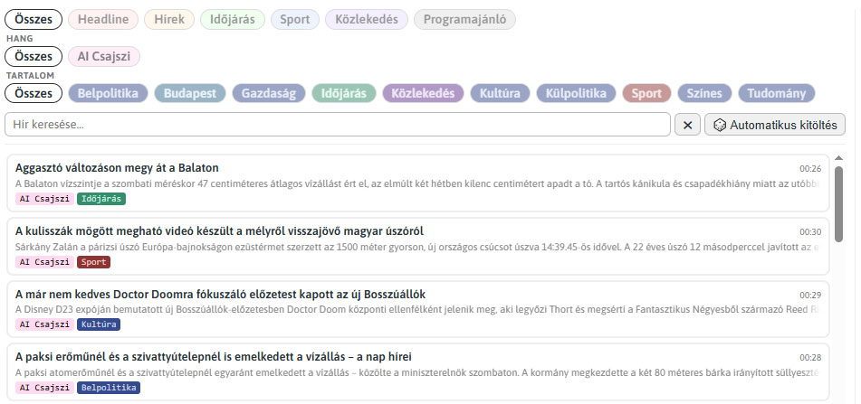Image resolution: width=861 pixels, height=404 pixels.
Task: Open the Doctor Doom Bosszúállók article
Action: (x=418, y=309)
